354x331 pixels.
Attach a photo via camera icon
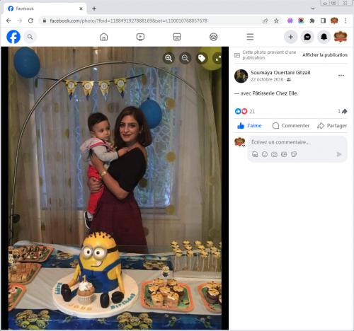(274, 154)
